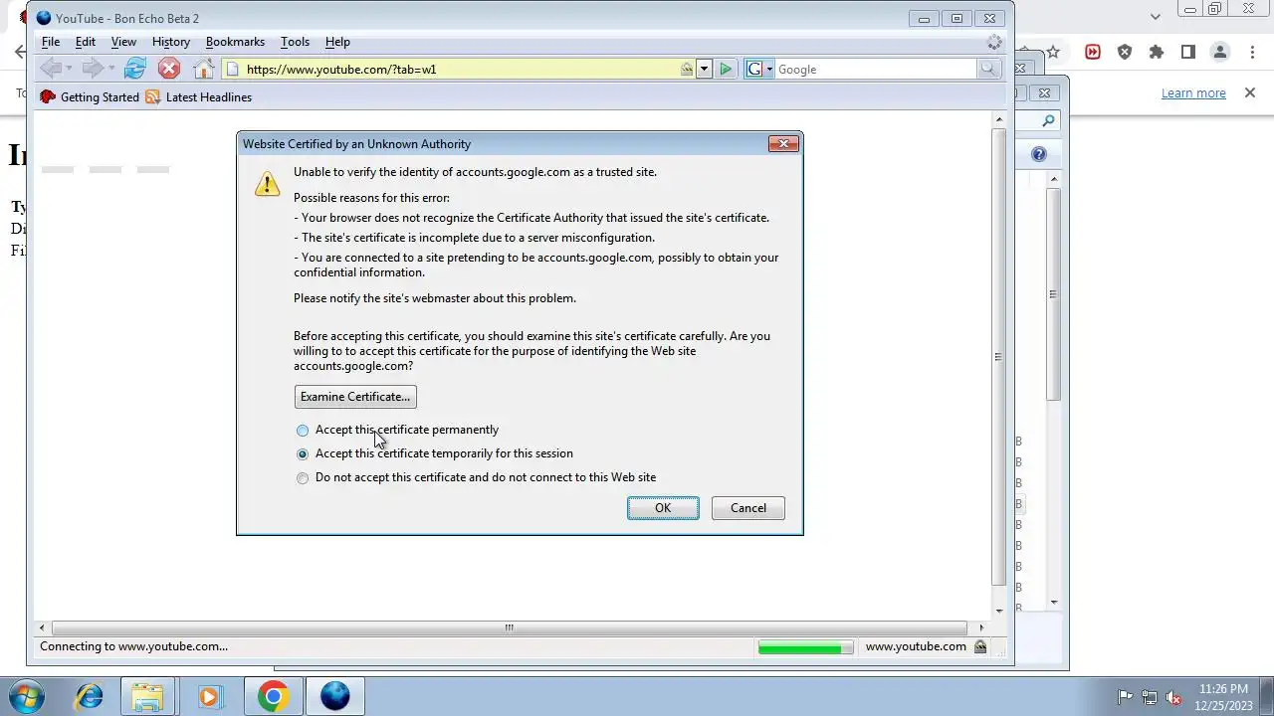Click the Google search box

click(x=875, y=69)
